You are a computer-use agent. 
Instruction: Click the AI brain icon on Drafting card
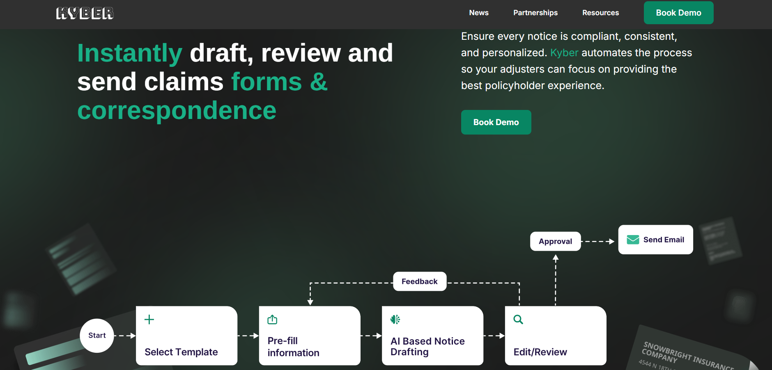tap(395, 320)
